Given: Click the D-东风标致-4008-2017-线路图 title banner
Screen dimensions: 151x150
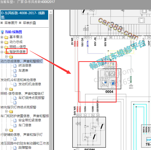Looking at the screenshot, I should click(24, 15).
